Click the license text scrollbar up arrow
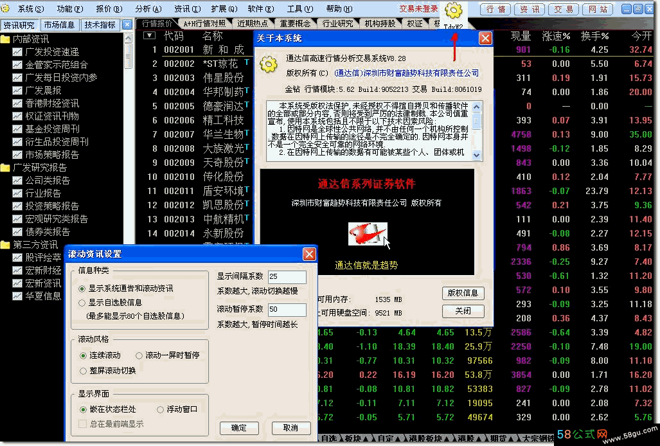The height and width of the screenshot is (446, 660). tap(476, 107)
